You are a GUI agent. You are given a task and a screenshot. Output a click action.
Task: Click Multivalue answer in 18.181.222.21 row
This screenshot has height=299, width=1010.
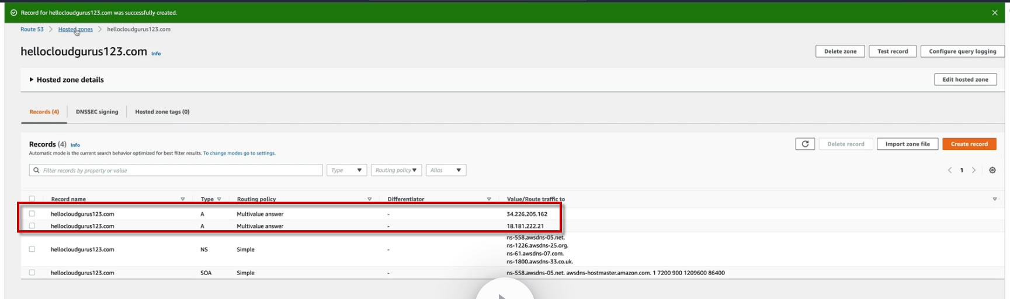click(260, 226)
